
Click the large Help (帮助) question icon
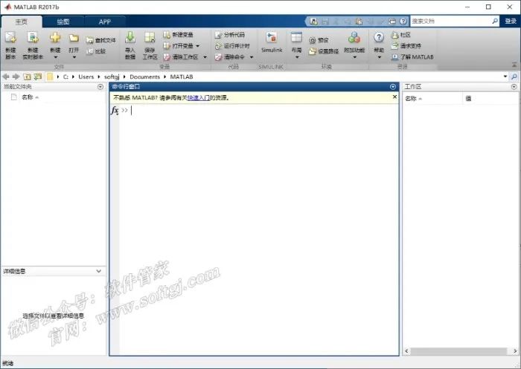tap(379, 37)
